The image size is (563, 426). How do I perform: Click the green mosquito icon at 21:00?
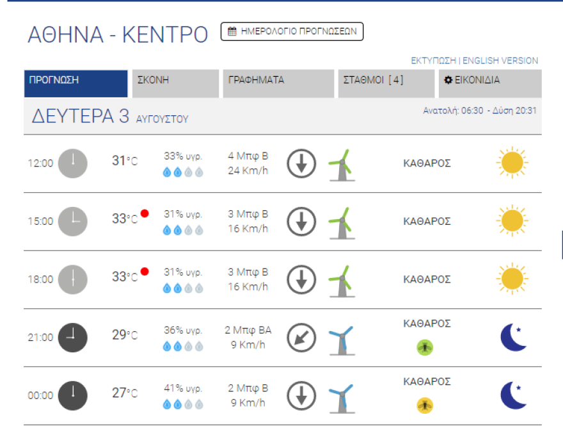coord(425,347)
